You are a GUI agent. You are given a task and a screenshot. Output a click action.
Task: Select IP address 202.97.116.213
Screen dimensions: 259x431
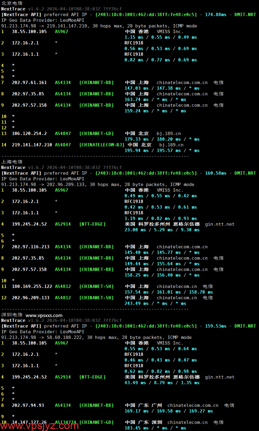[31, 247]
